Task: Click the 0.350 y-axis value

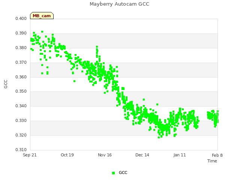Action: tap(21, 91)
